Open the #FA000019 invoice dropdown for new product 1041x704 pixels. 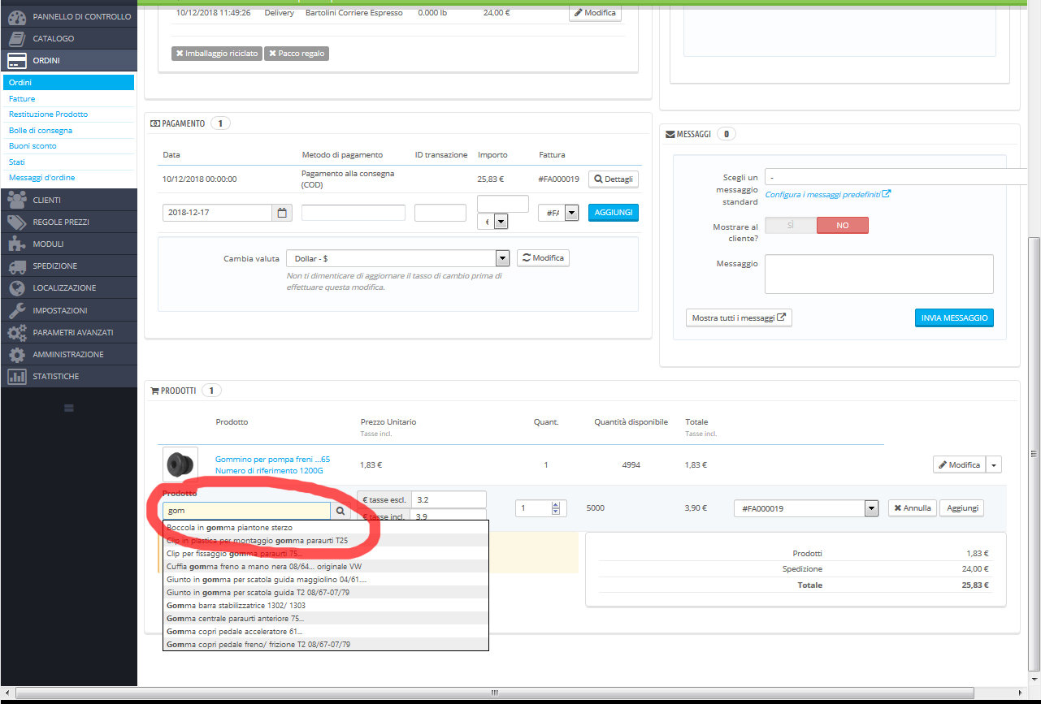coord(806,508)
